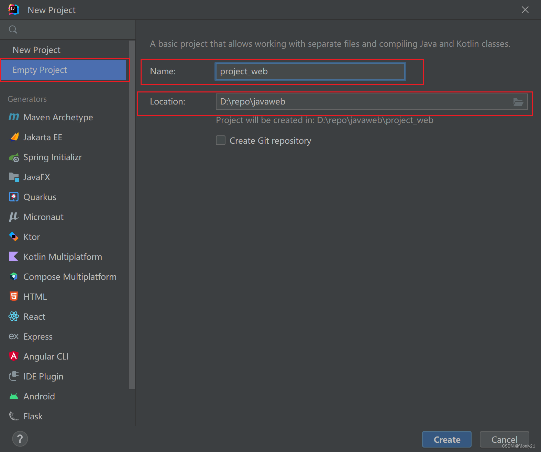
Task: Click the Express ex icon
Action: [14, 336]
